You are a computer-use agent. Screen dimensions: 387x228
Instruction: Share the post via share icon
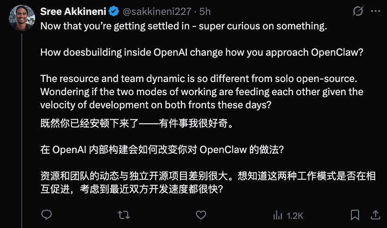pos(376,215)
